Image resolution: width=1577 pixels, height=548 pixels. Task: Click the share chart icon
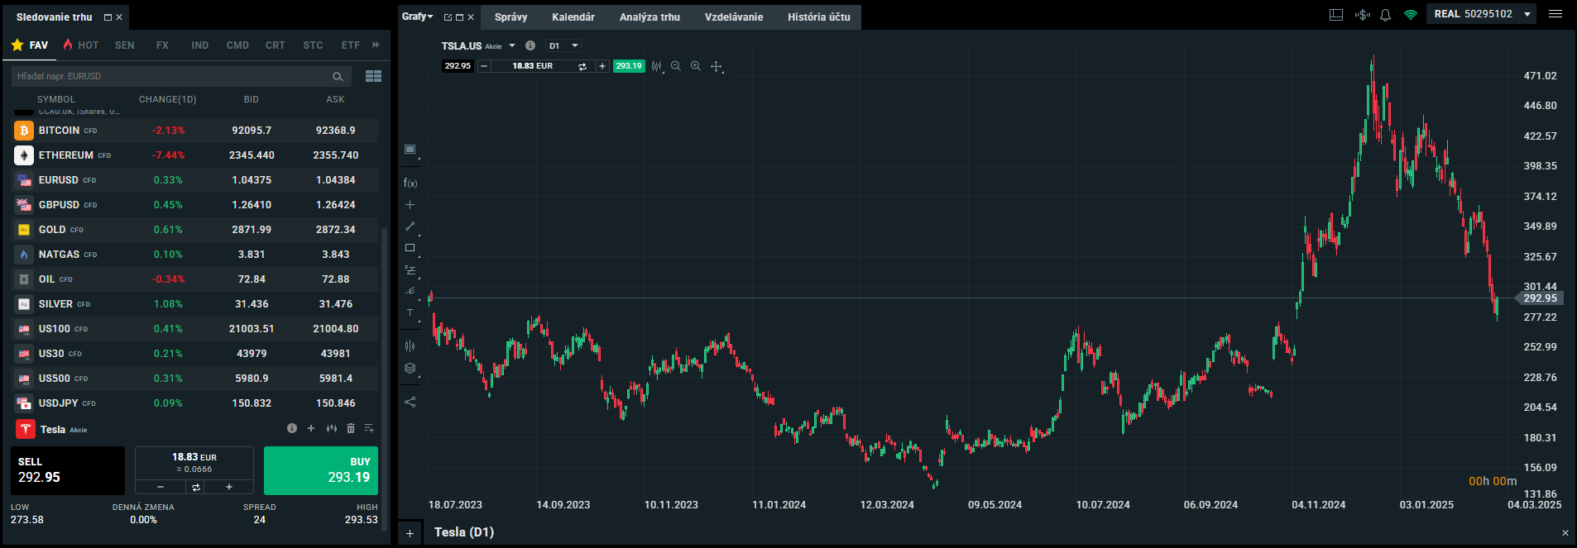(410, 403)
